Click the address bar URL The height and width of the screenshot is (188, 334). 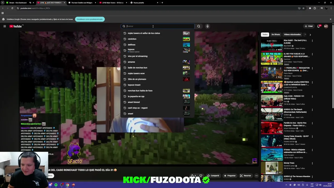tap(35, 8)
